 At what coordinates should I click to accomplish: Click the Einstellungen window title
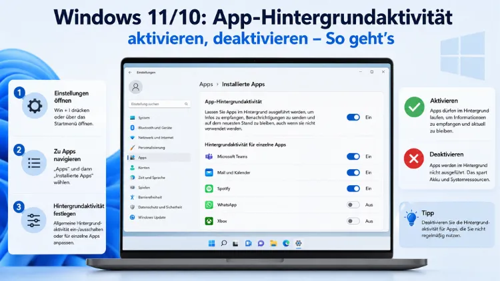(146, 73)
